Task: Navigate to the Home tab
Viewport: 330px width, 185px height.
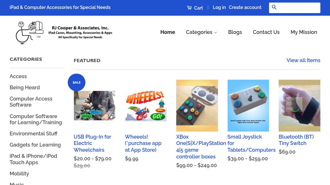Action: click(168, 32)
